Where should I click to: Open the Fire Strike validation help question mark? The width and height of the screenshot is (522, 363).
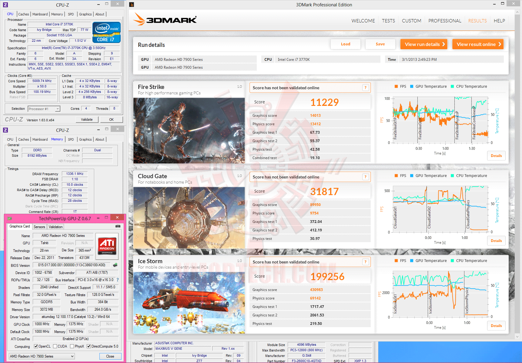point(365,88)
